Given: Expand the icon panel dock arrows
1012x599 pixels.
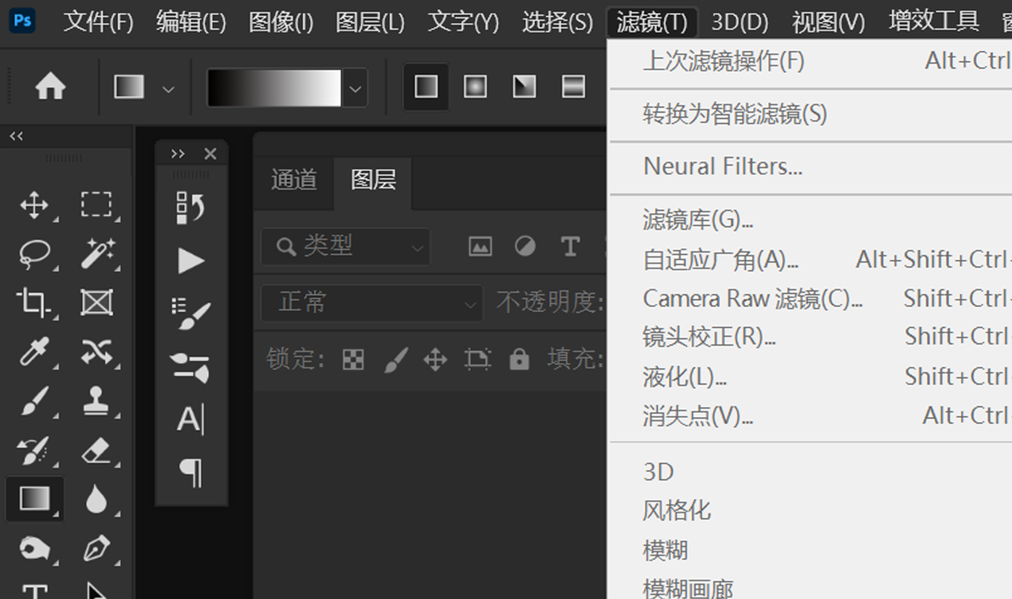Looking at the screenshot, I should click(177, 154).
